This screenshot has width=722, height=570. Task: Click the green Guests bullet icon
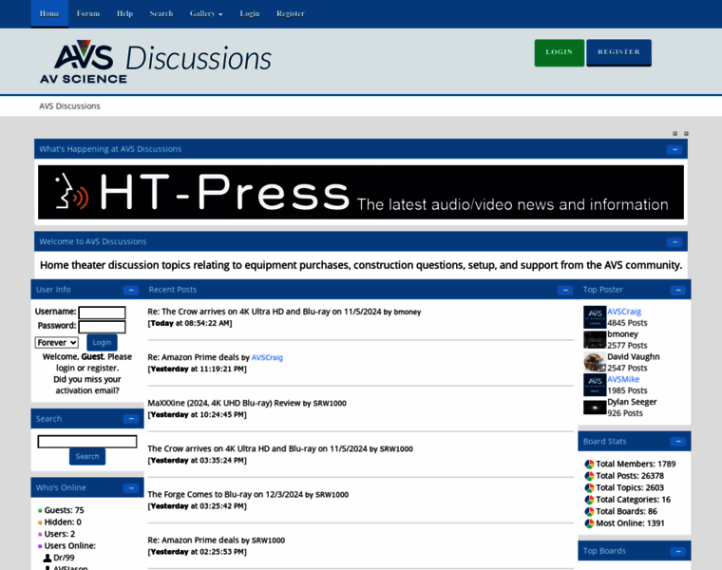[x=40, y=510]
